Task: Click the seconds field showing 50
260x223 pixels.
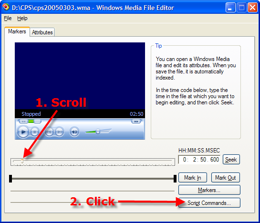Action: tap(203, 160)
